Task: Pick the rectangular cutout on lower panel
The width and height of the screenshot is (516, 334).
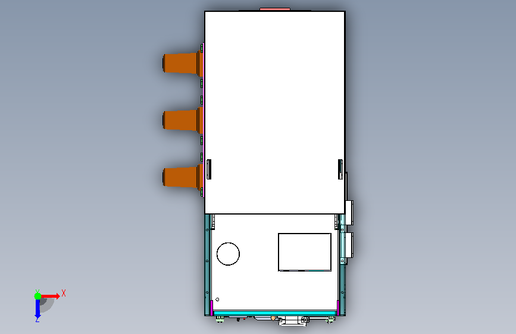Action: (x=304, y=252)
